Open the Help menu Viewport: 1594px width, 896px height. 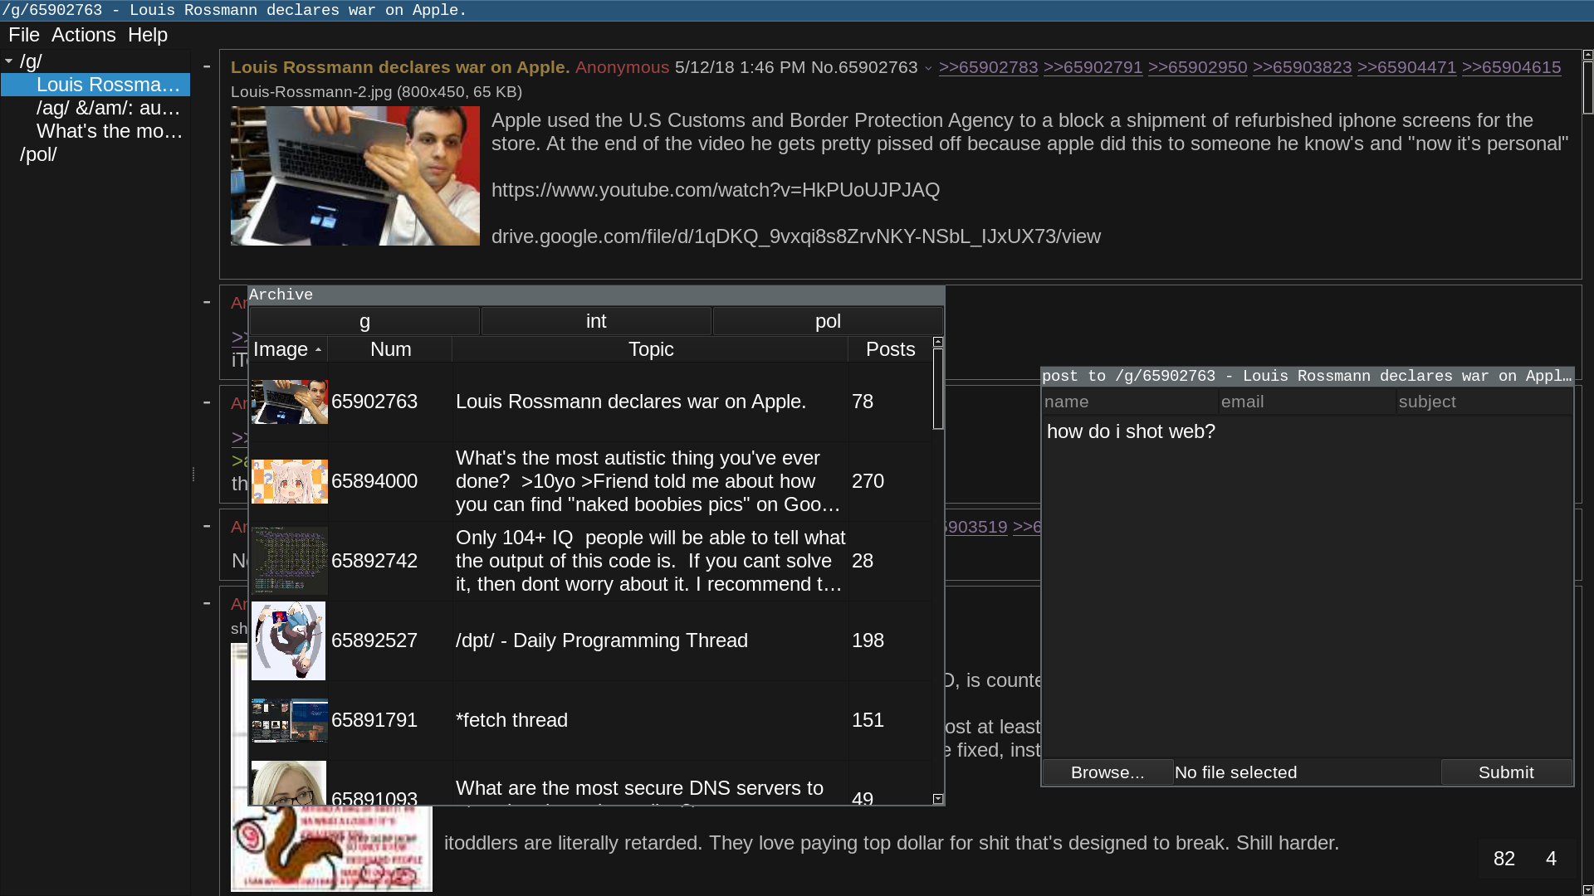[148, 35]
